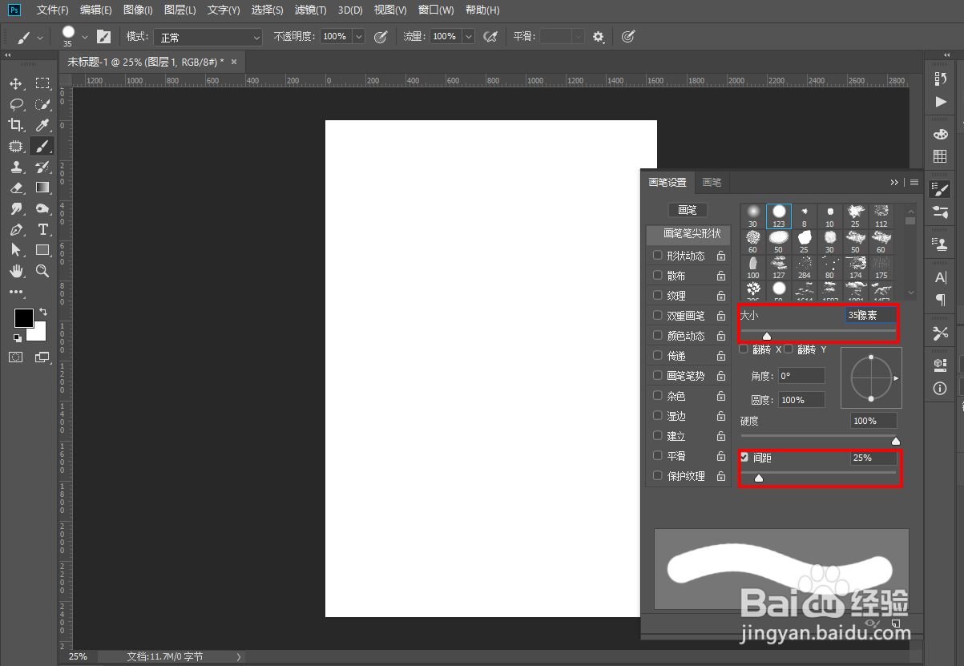Enable the 双重画笔 checkbox

point(658,316)
